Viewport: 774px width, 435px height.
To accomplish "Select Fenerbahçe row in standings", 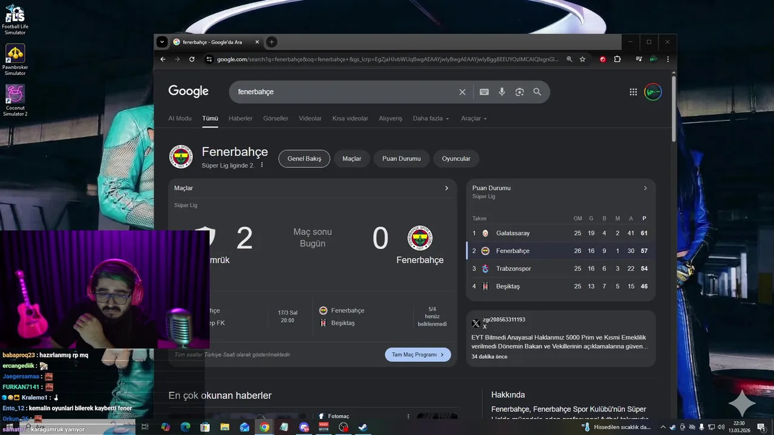I will tap(561, 251).
